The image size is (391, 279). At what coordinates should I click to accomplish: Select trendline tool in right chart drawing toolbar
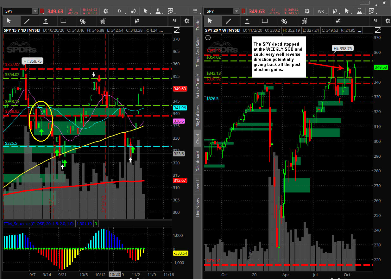[229, 21]
